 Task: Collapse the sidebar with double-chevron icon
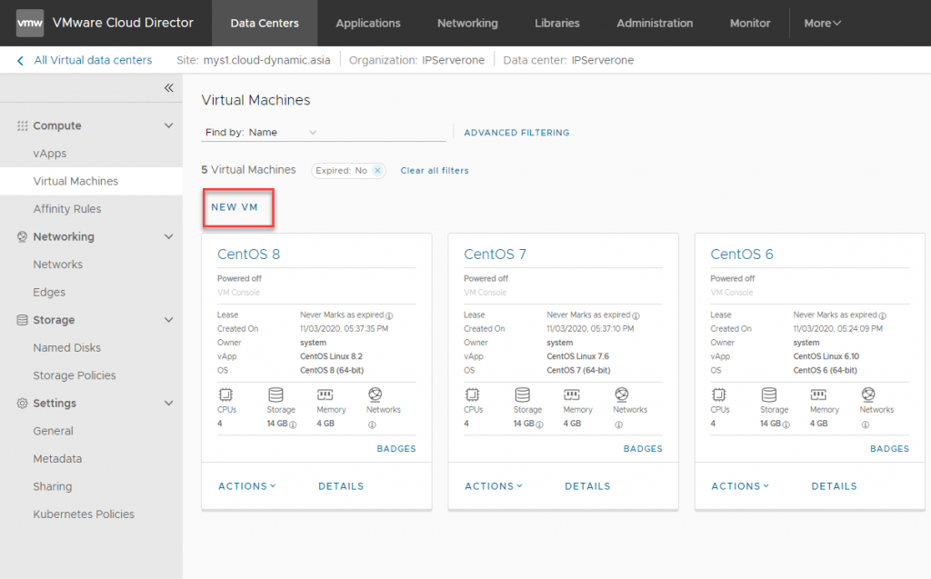[168, 88]
